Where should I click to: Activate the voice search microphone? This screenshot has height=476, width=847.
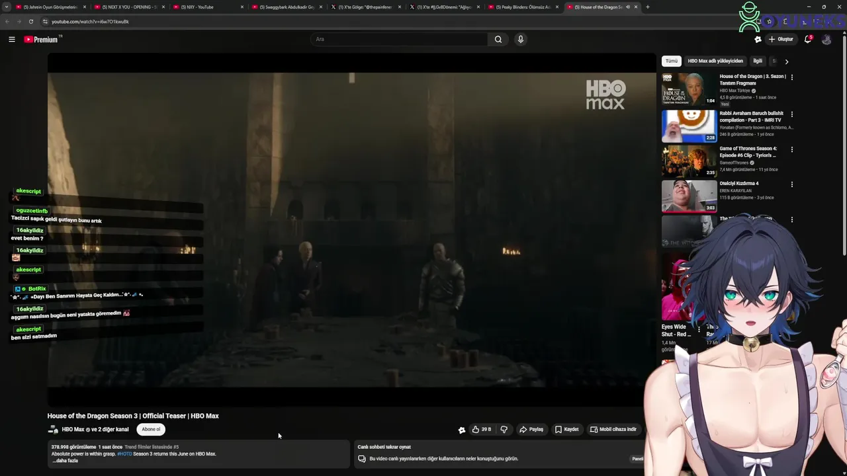[521, 39]
